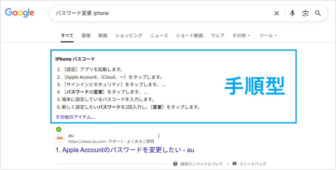Click the フィードバック link
Viewport: 336px width, 170px height.
tap(253, 164)
